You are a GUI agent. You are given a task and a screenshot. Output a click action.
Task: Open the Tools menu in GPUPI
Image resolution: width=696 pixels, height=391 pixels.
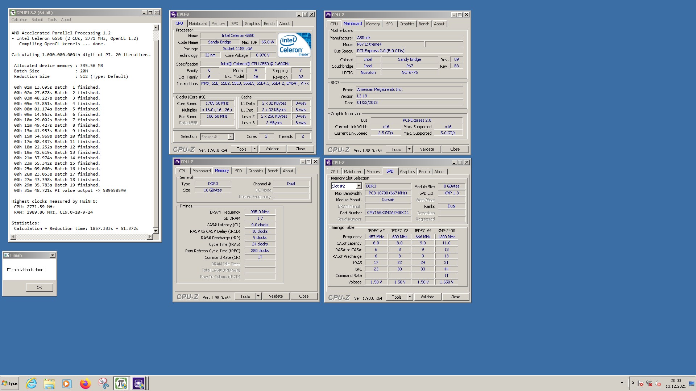(x=52, y=20)
